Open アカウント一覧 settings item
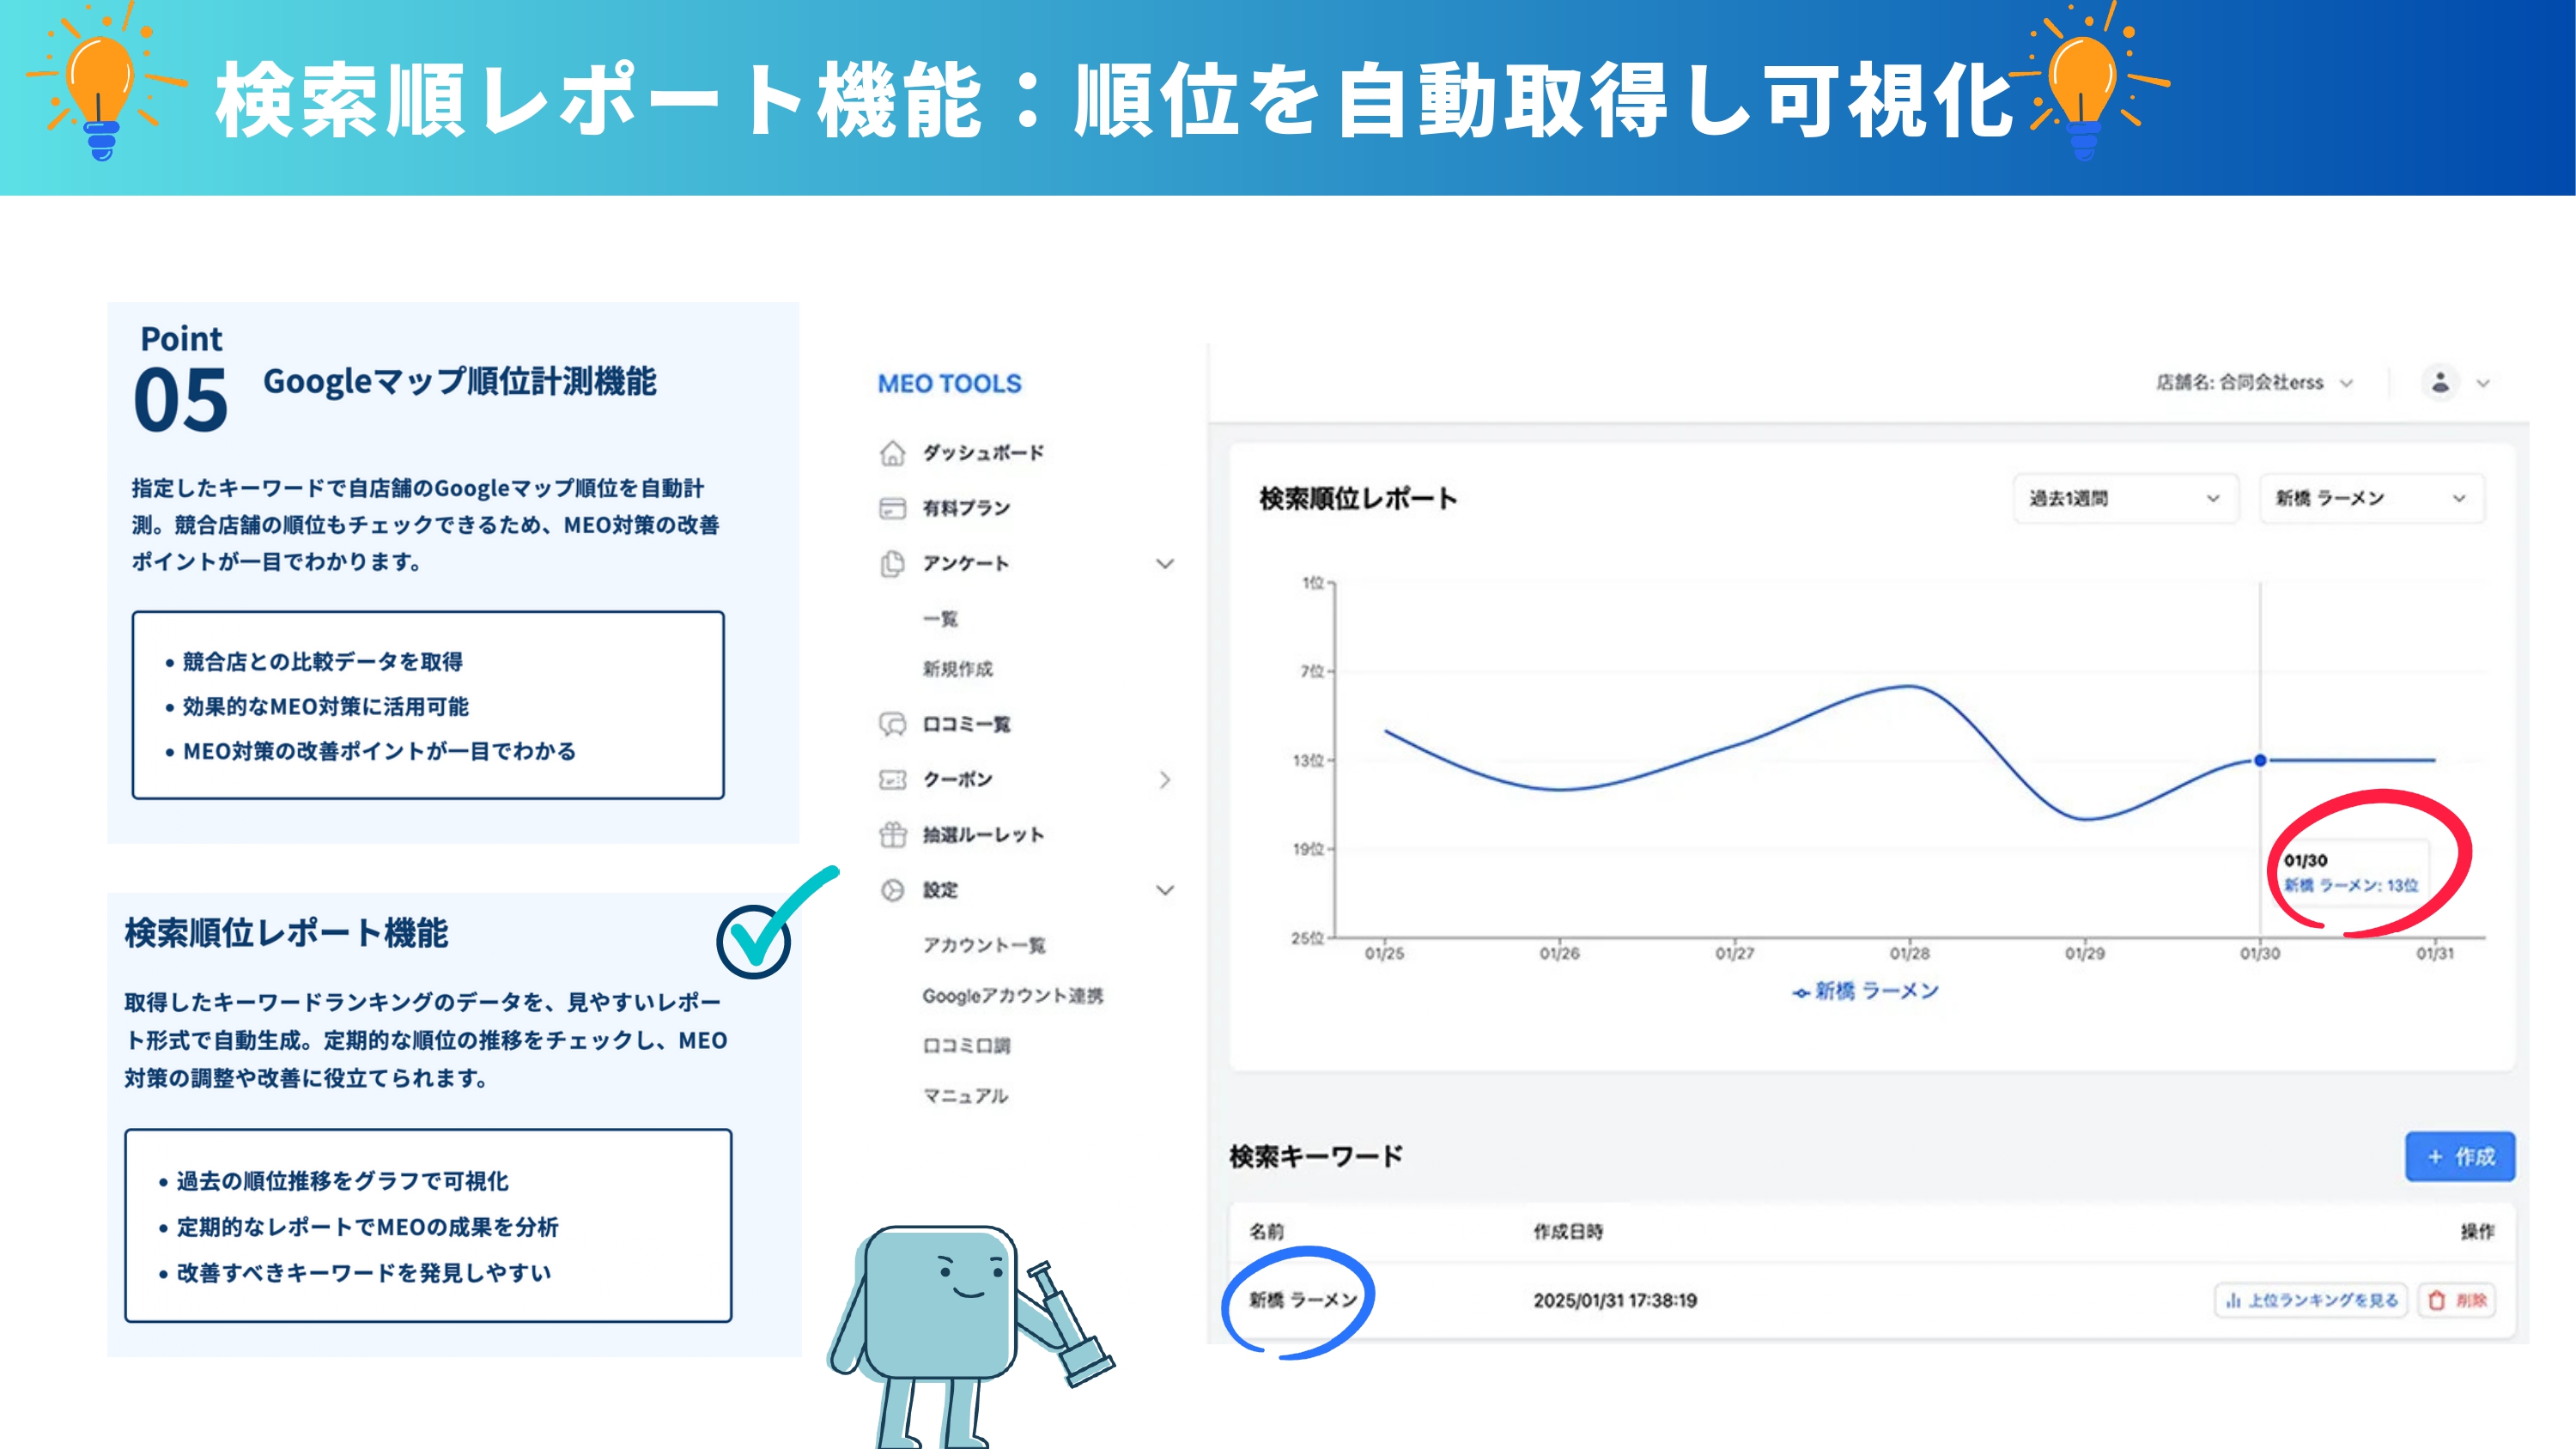The height and width of the screenshot is (1449, 2576). click(x=984, y=945)
